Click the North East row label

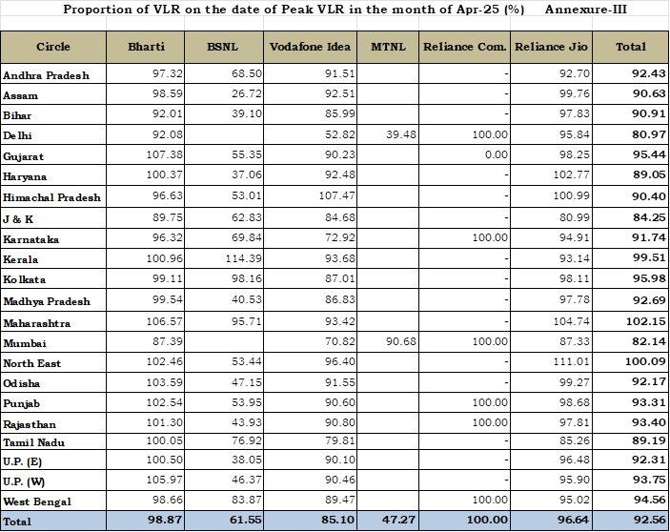[x=32, y=363]
